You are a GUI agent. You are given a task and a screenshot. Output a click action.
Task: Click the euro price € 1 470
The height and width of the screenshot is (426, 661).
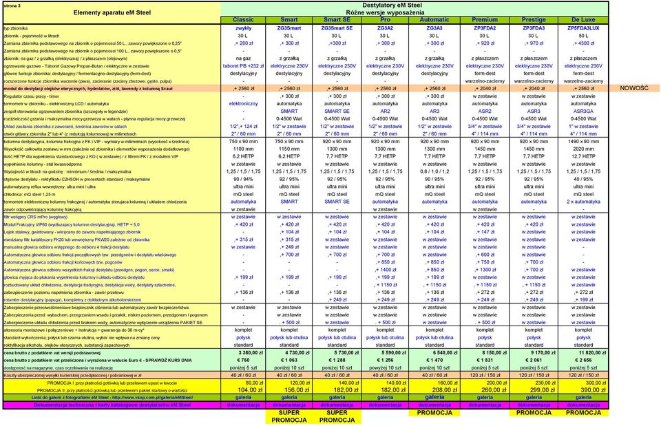434,360
